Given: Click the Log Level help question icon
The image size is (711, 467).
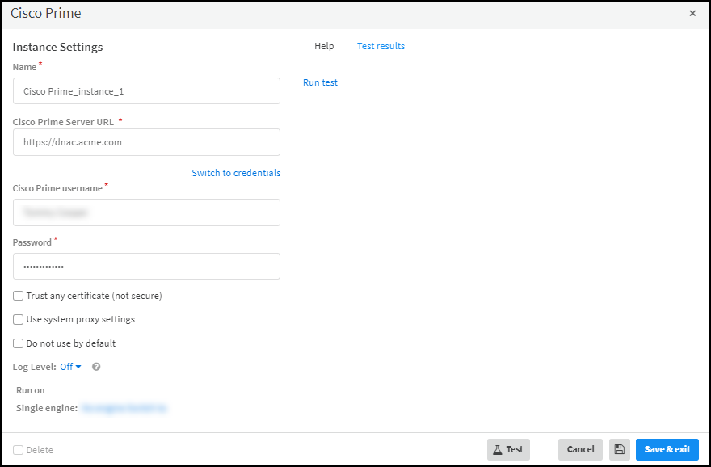Looking at the screenshot, I should [x=96, y=367].
